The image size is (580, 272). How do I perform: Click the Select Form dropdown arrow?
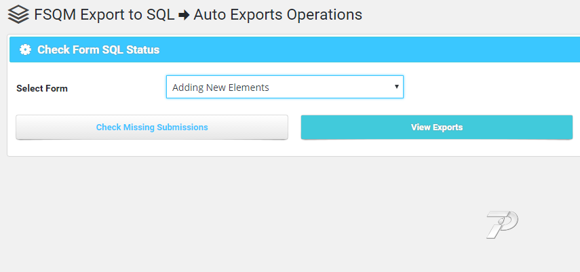(x=396, y=87)
